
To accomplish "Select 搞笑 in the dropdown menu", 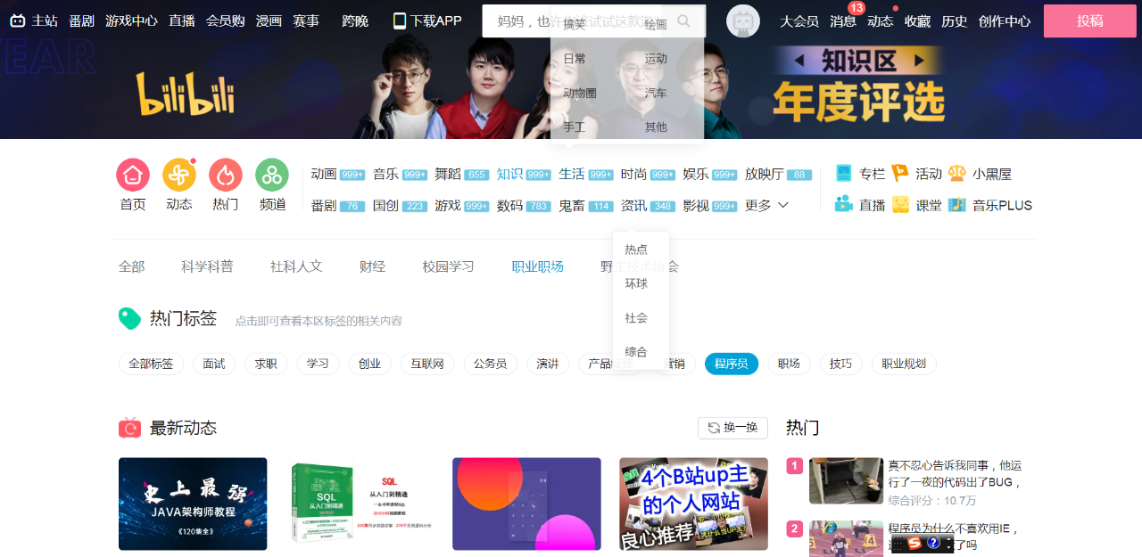I will [575, 25].
